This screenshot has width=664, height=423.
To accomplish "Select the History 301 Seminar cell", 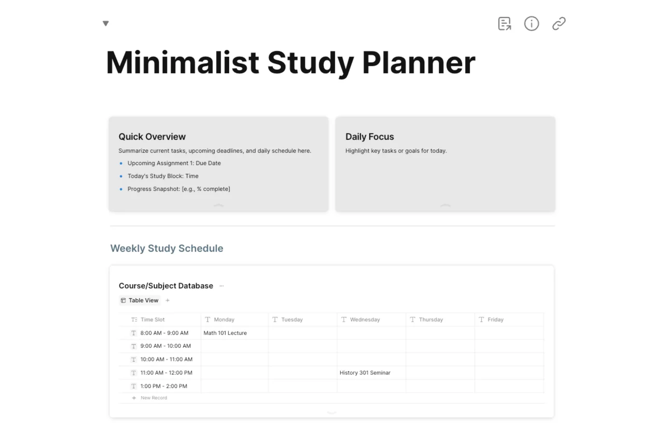I will click(371, 373).
